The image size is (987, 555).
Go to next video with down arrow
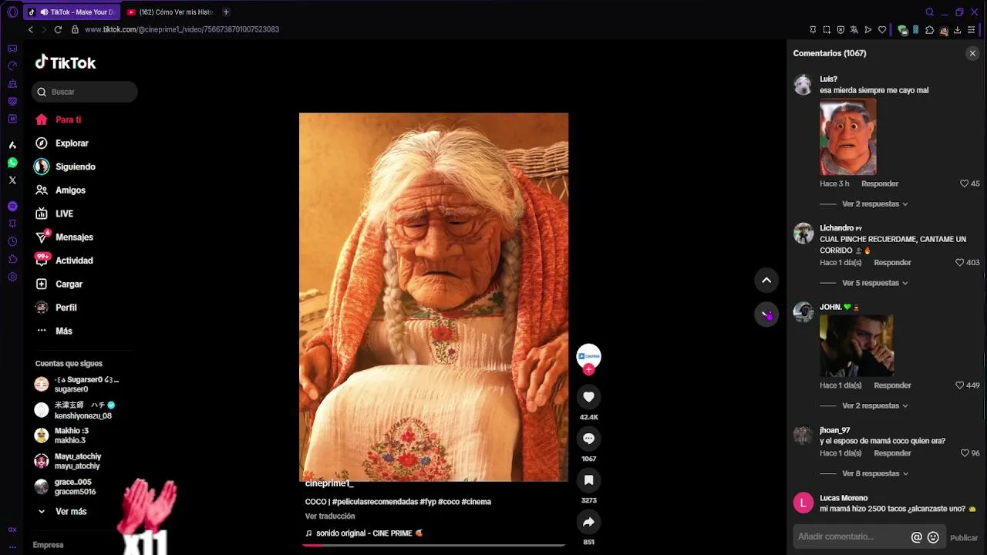(766, 314)
